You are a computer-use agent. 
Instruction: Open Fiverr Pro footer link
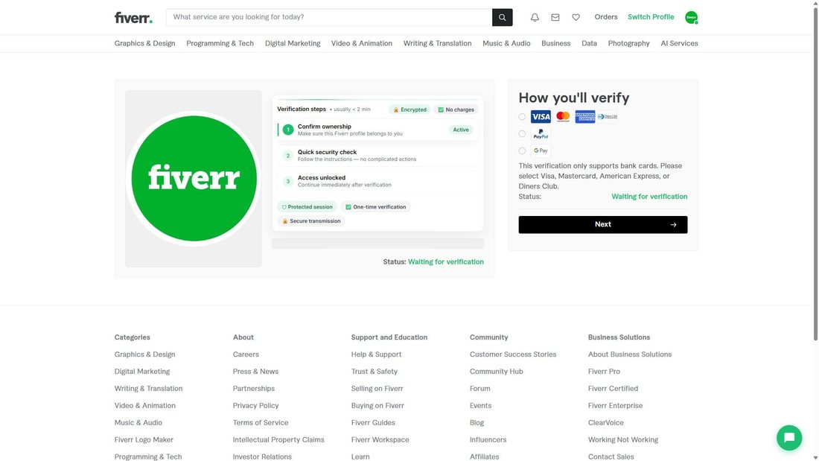pos(604,372)
